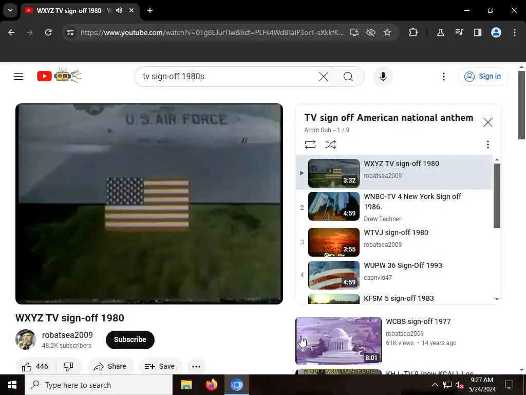Clear the search box with the X
This screenshot has height=395, width=526.
click(x=324, y=77)
